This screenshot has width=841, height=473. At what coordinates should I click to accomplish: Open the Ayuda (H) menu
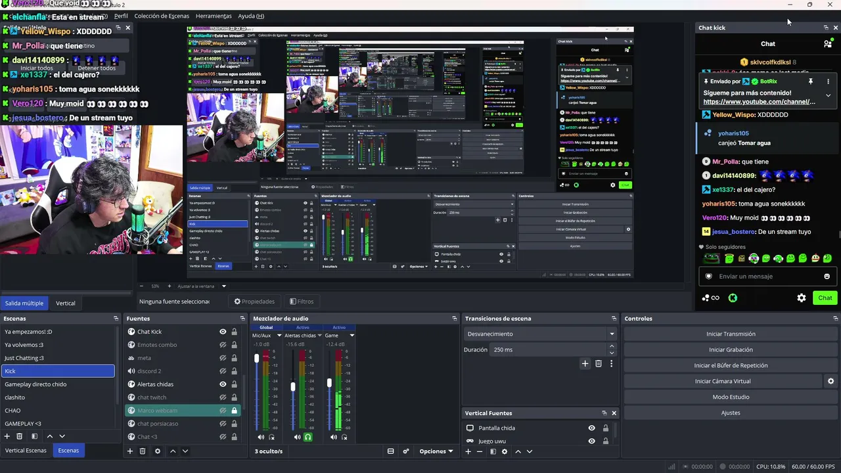(x=251, y=16)
